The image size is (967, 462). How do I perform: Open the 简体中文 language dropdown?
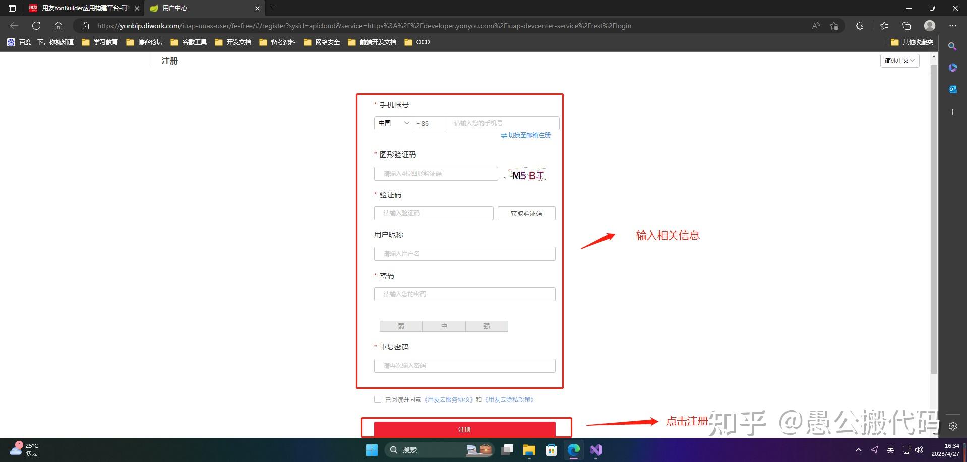point(899,60)
